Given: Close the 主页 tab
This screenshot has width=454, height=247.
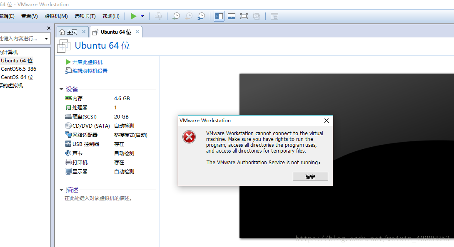Looking at the screenshot, I should click(84, 32).
